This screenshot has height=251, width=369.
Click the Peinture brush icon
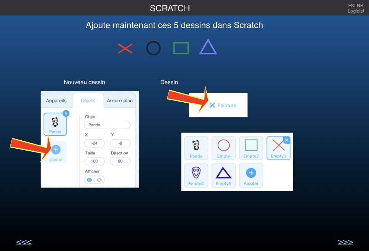[x=212, y=105]
